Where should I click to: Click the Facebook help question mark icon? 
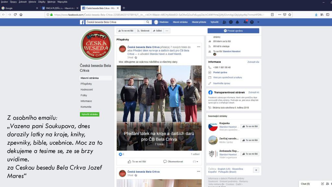(x=252, y=22)
